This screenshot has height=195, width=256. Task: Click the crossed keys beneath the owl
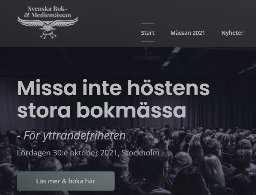[48, 35]
